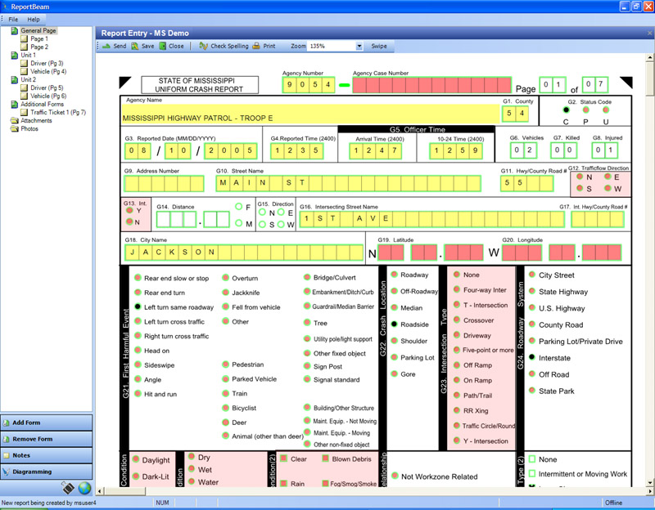The height and width of the screenshot is (510, 655).
Task: Select trafficflow direction N
Action: click(x=580, y=177)
